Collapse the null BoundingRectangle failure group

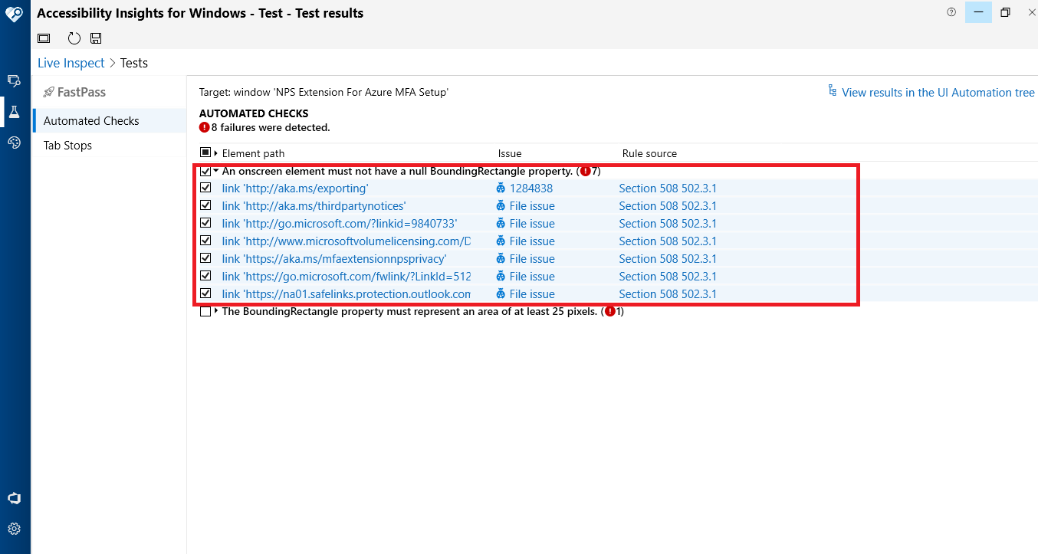point(214,171)
